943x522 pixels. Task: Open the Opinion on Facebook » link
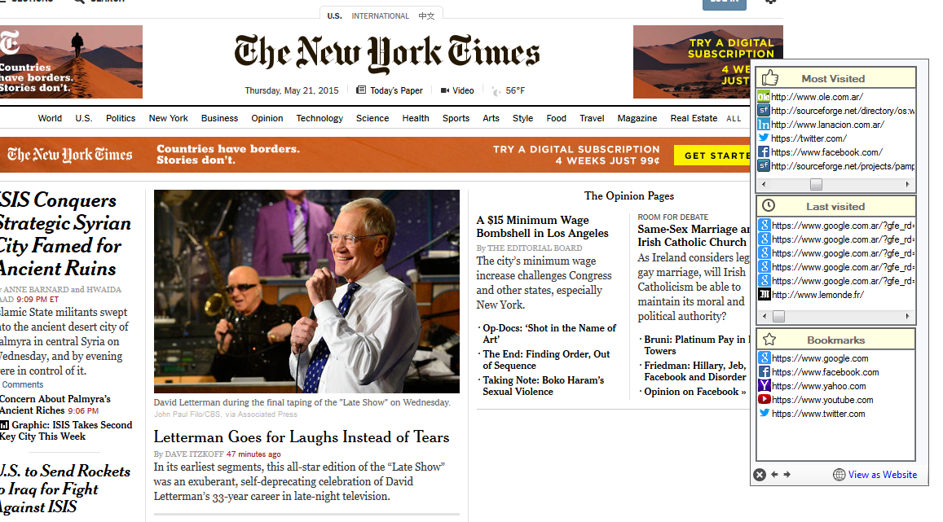tap(695, 392)
